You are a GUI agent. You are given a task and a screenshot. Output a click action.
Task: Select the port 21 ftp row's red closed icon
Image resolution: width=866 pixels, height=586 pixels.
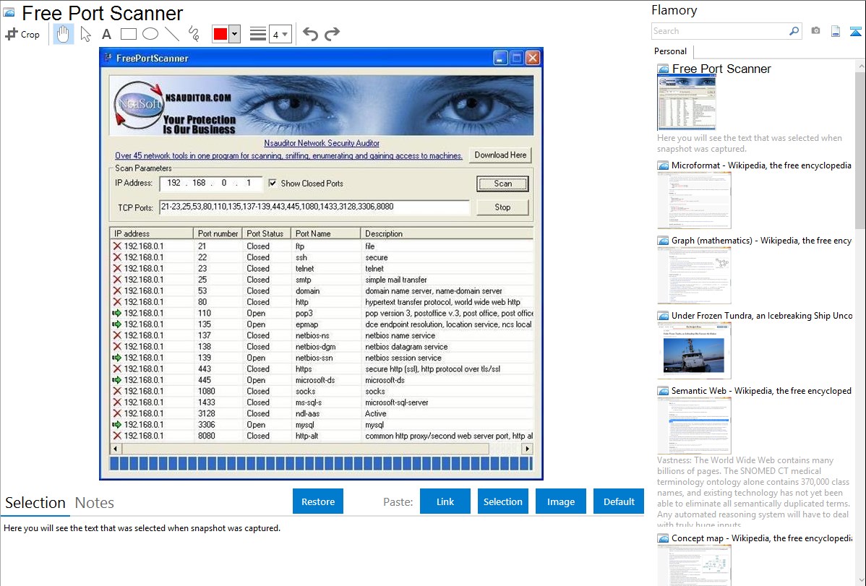[117, 246]
